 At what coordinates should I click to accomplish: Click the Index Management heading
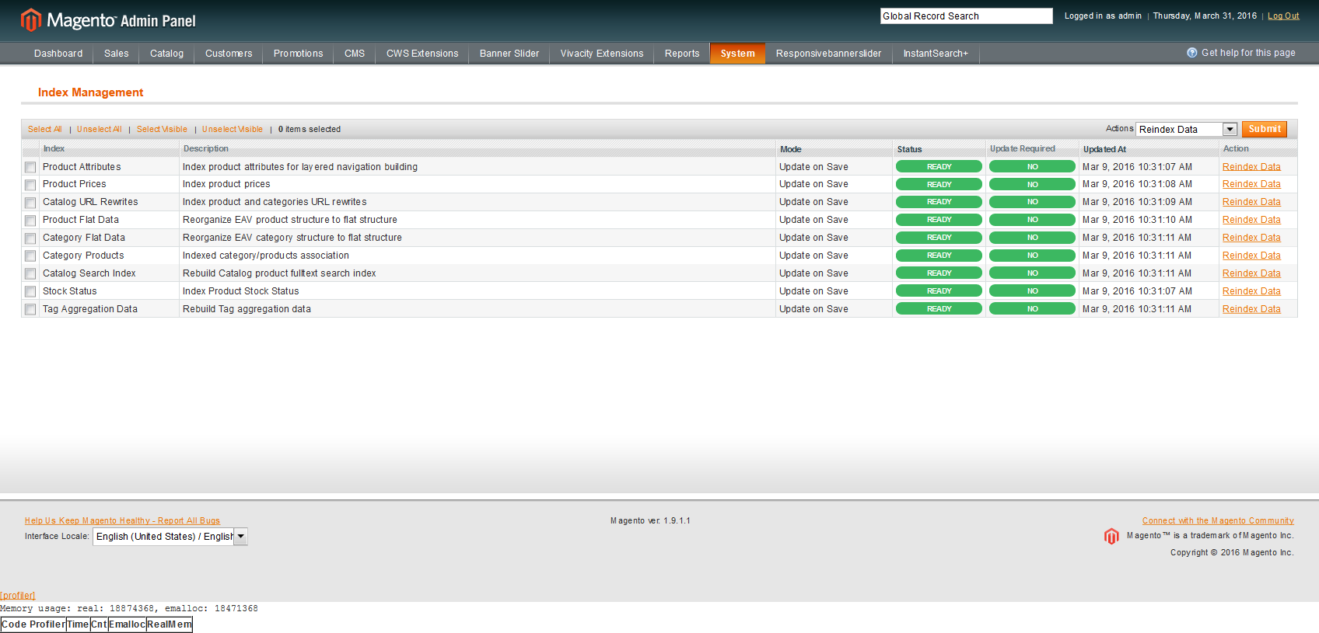coord(90,92)
